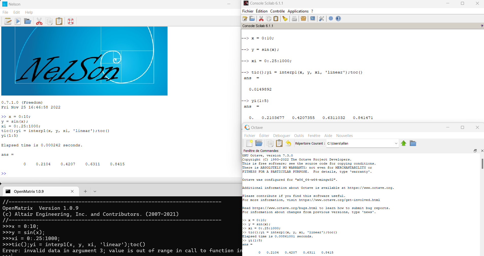Open Scilab demonstrations gear icon
This screenshot has width=484, height=256.
331,18
